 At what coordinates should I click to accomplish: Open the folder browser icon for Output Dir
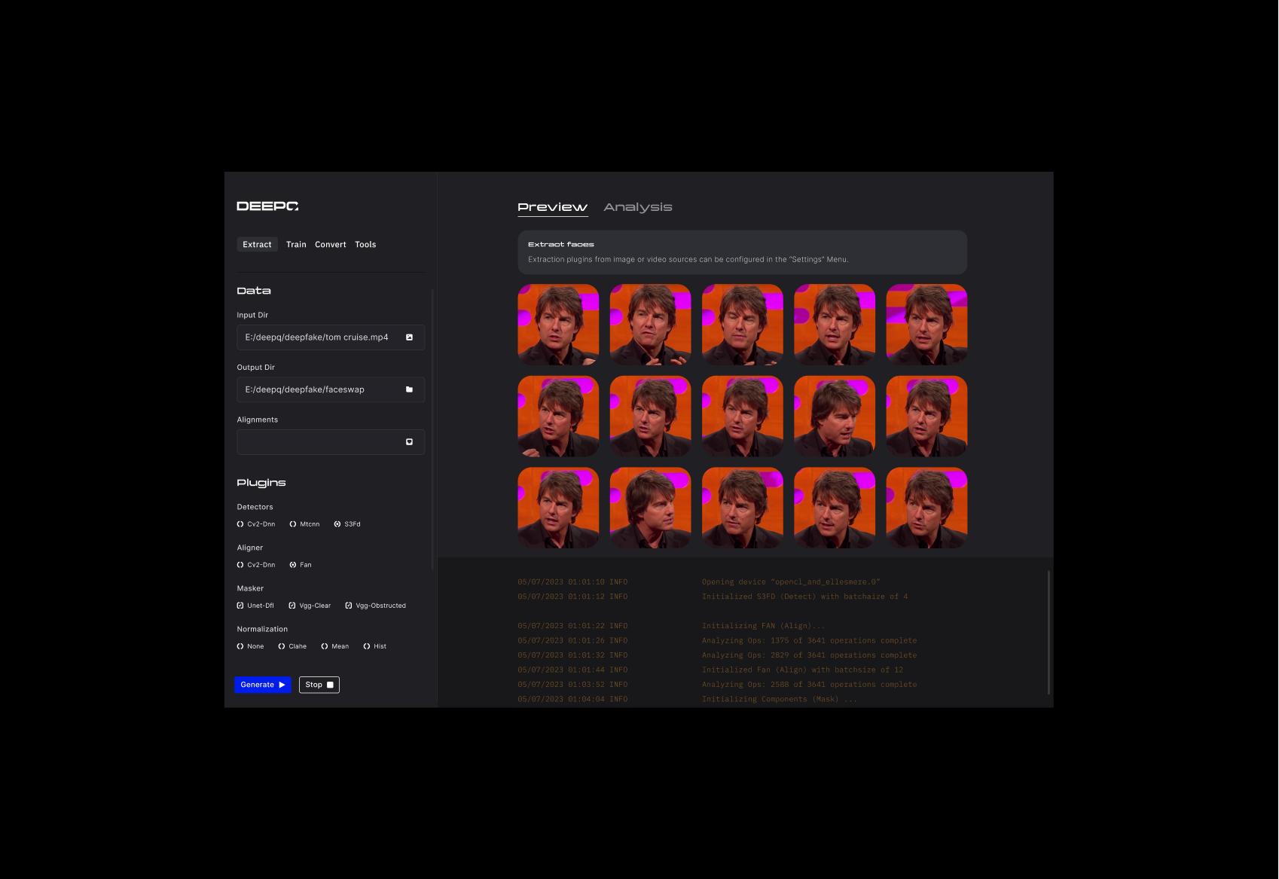click(409, 389)
